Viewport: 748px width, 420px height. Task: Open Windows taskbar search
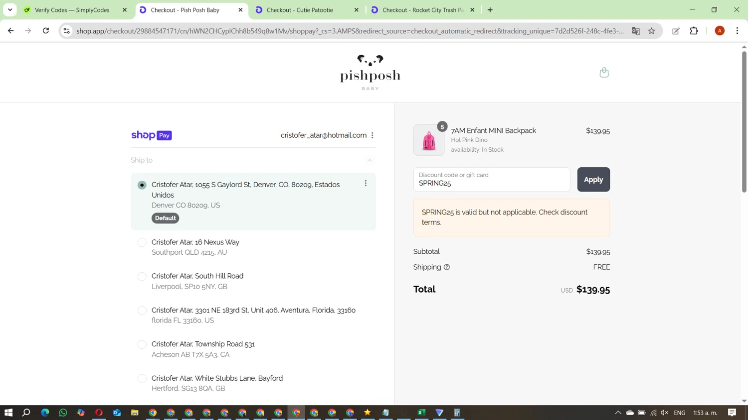(26, 413)
